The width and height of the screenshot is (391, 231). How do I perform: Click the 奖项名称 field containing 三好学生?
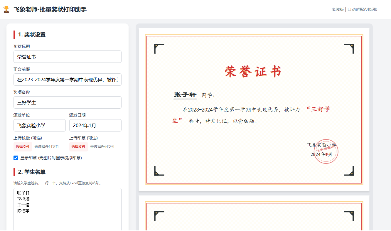point(68,102)
